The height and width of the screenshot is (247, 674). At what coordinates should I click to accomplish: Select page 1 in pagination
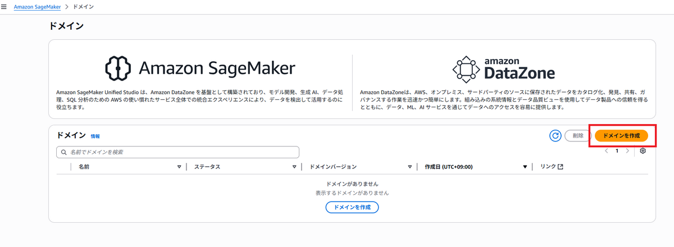pyautogui.click(x=617, y=151)
